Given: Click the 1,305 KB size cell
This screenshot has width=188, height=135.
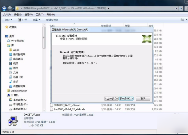Looking at the screenshot, I should [157, 109].
